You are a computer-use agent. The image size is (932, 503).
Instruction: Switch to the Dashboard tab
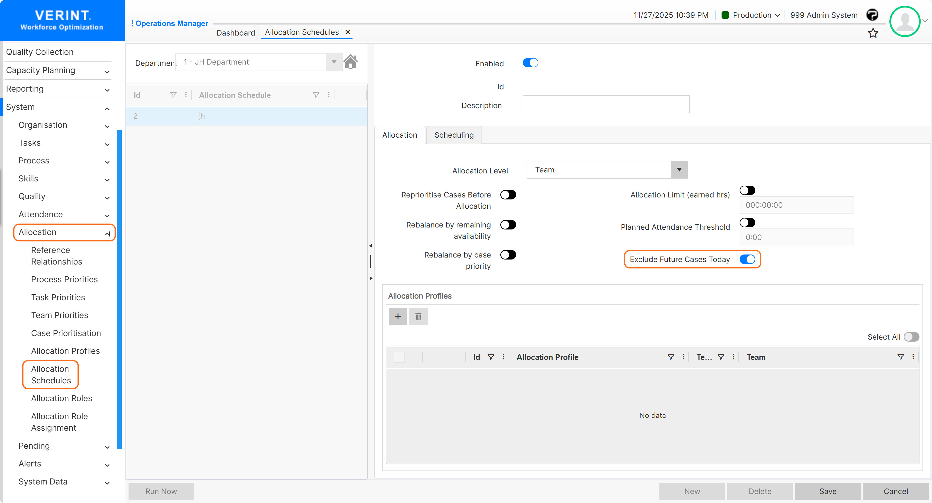[x=236, y=33]
